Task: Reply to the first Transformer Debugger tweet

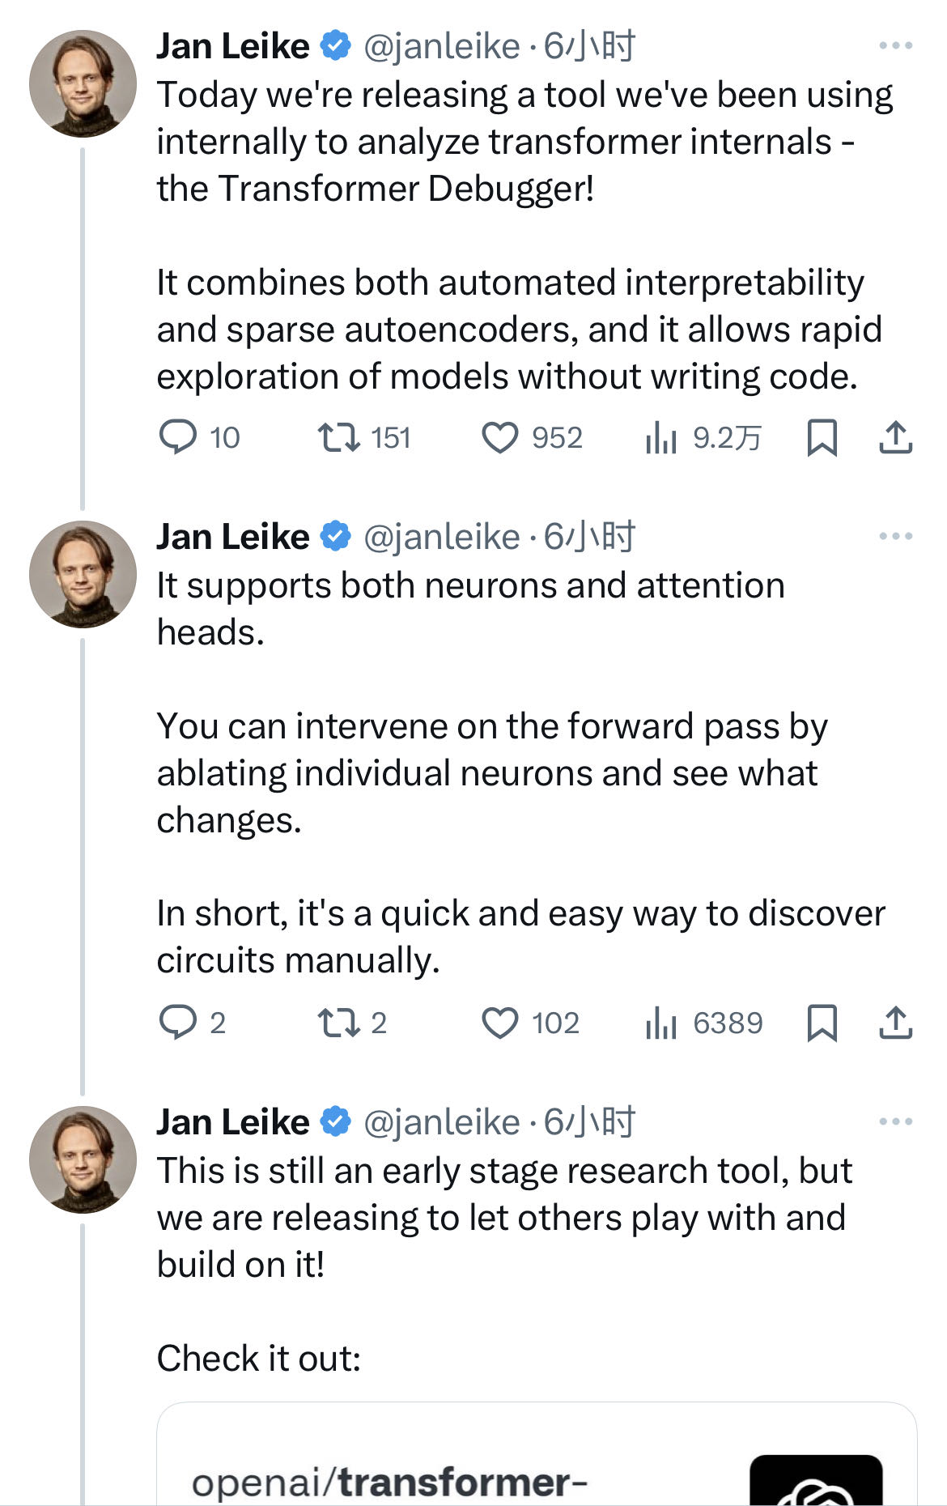Action: tap(178, 437)
